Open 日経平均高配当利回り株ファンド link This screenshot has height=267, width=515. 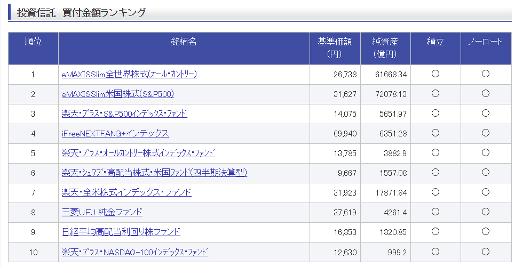click(121, 232)
